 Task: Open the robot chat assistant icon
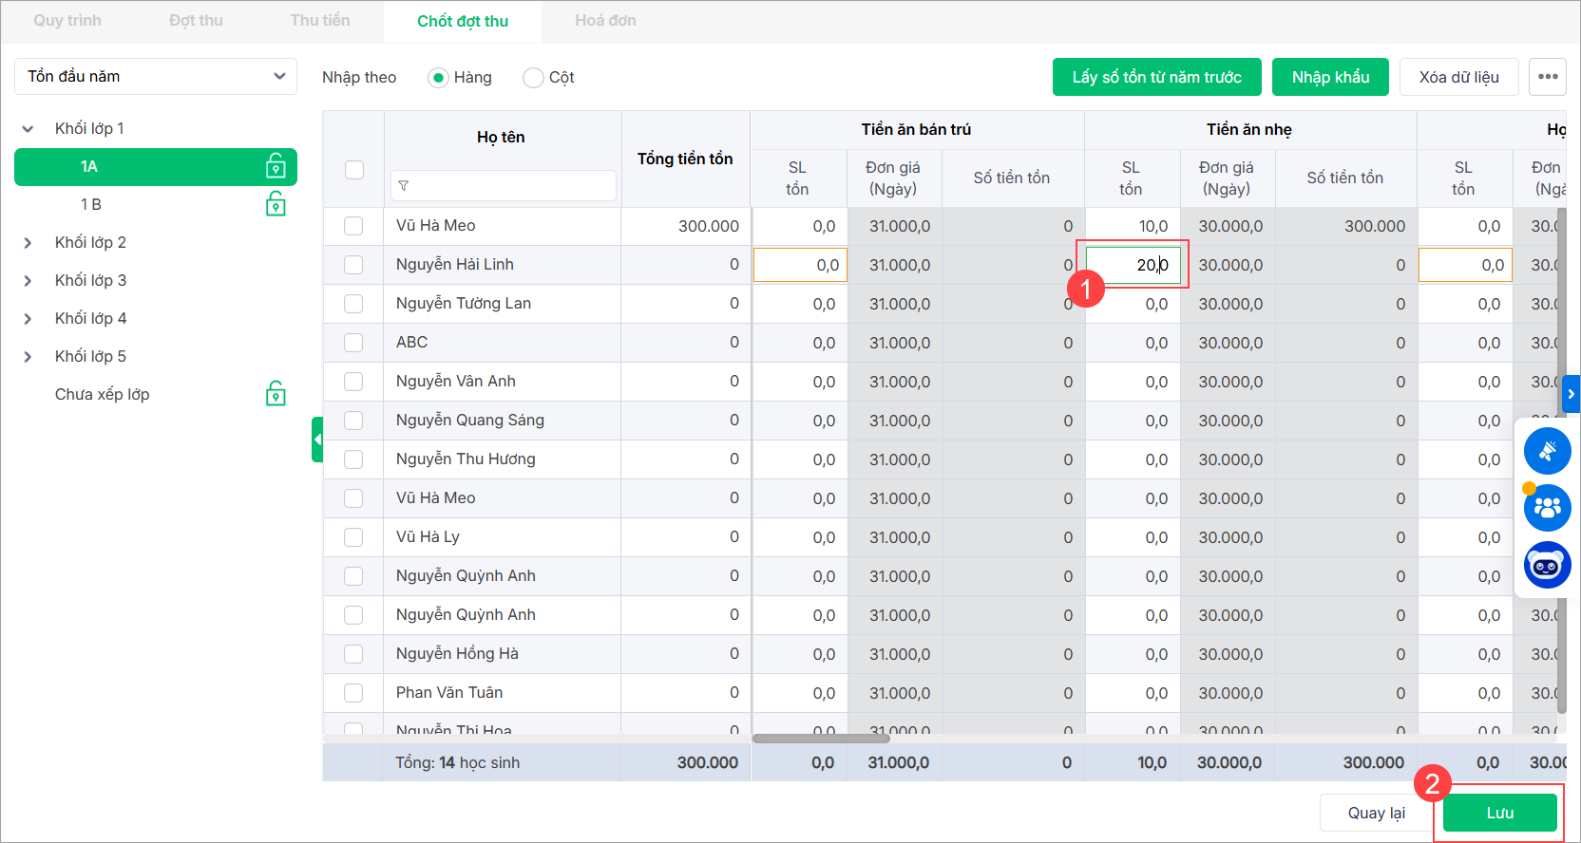1547,566
